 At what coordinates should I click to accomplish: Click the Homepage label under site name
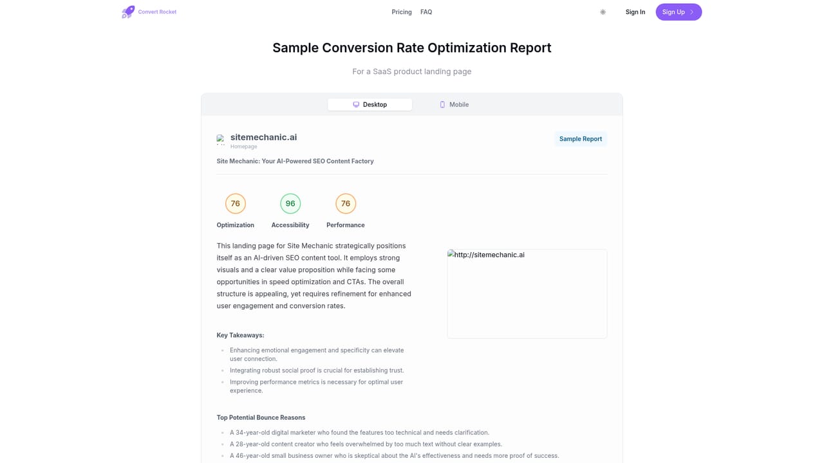[x=244, y=147]
